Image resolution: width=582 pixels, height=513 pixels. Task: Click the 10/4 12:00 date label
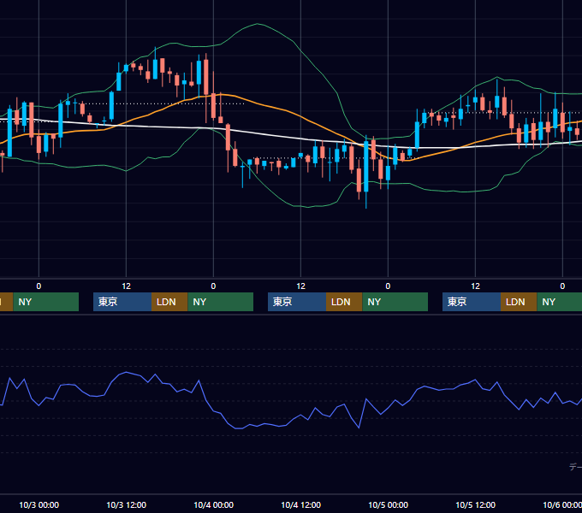tap(300, 504)
